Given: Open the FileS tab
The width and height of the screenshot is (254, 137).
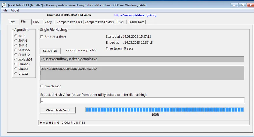Looking at the screenshot, I should pyautogui.click(x=36, y=22).
